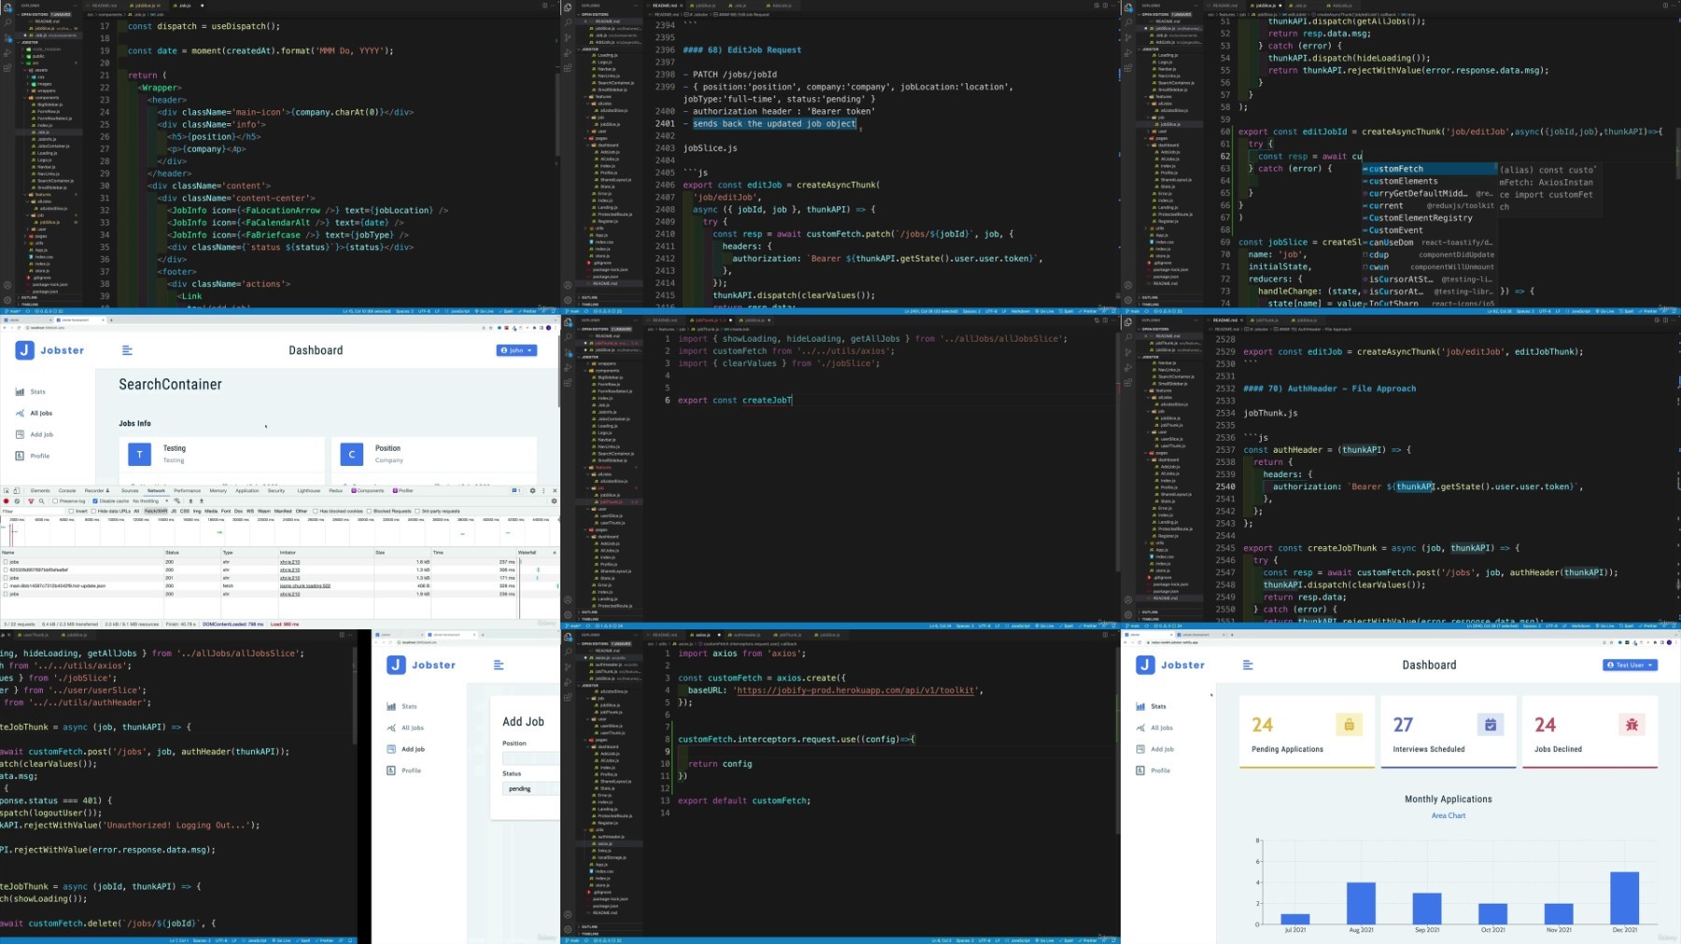Open the DevTools Application tab
1681x944 pixels.
click(247, 490)
